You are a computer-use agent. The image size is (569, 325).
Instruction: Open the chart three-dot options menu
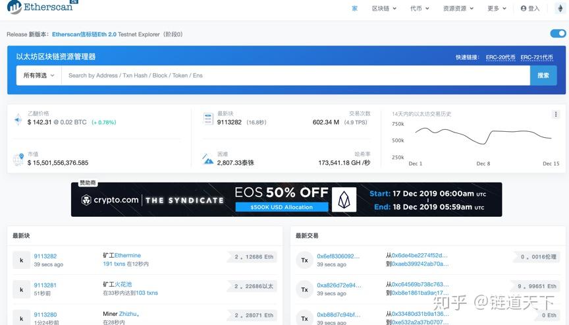[556, 115]
